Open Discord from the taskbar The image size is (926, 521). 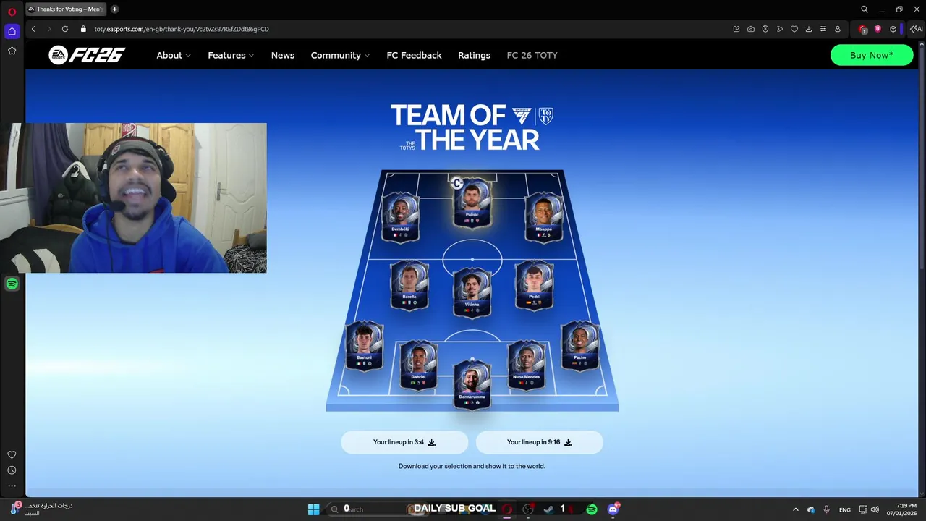pyautogui.click(x=613, y=509)
